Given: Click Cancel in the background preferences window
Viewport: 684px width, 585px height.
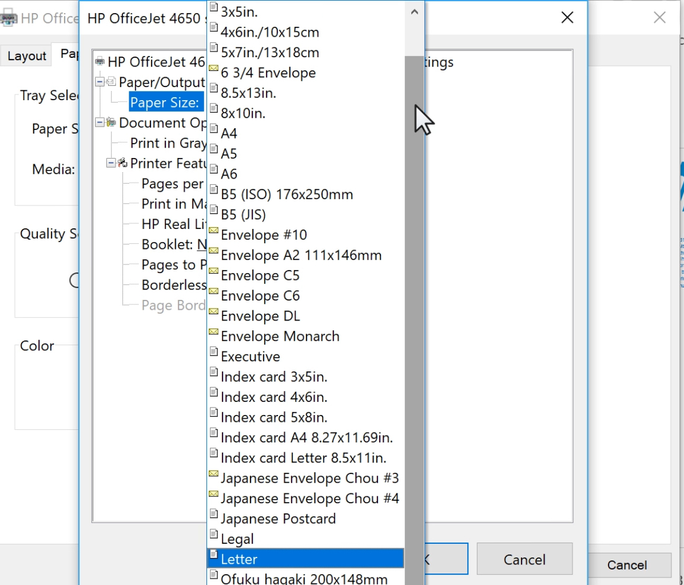Looking at the screenshot, I should [627, 564].
